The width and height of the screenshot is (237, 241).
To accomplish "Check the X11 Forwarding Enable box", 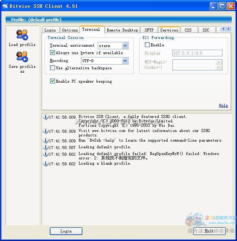I will [x=147, y=45].
